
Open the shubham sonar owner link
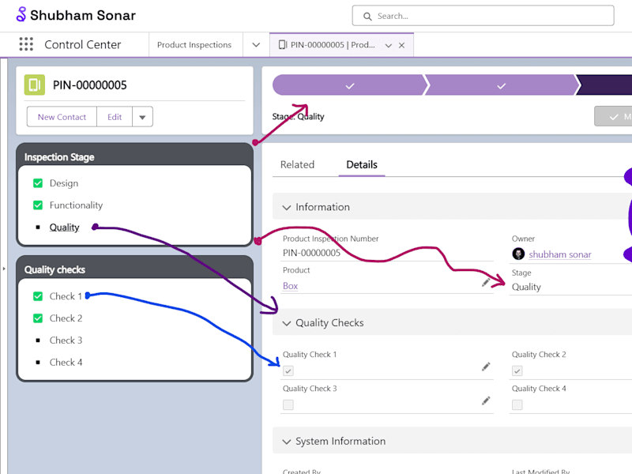tap(560, 254)
